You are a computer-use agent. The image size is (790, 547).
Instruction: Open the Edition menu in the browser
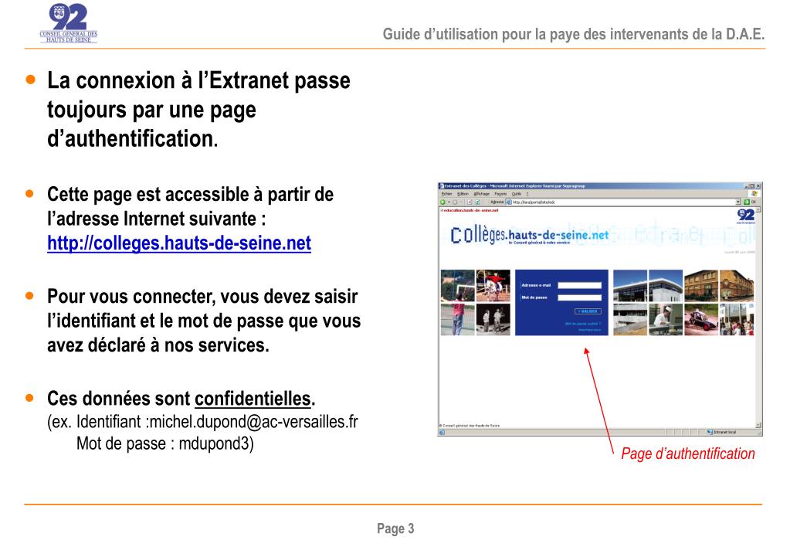coord(463,194)
